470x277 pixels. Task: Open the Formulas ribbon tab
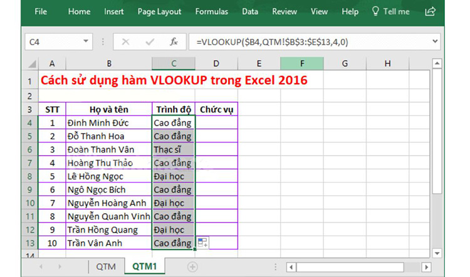tap(212, 12)
